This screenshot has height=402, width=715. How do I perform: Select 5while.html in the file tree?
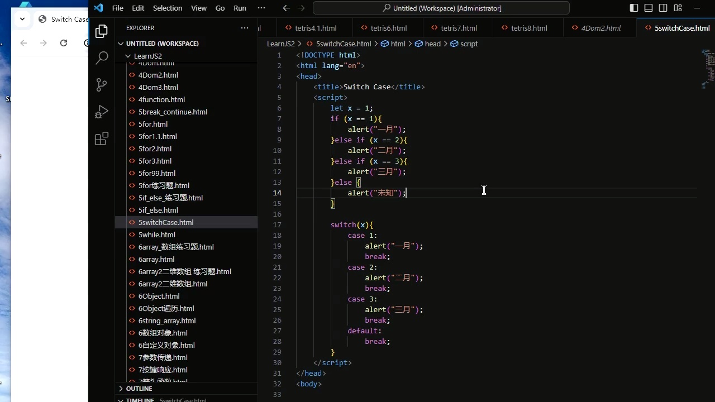156,234
